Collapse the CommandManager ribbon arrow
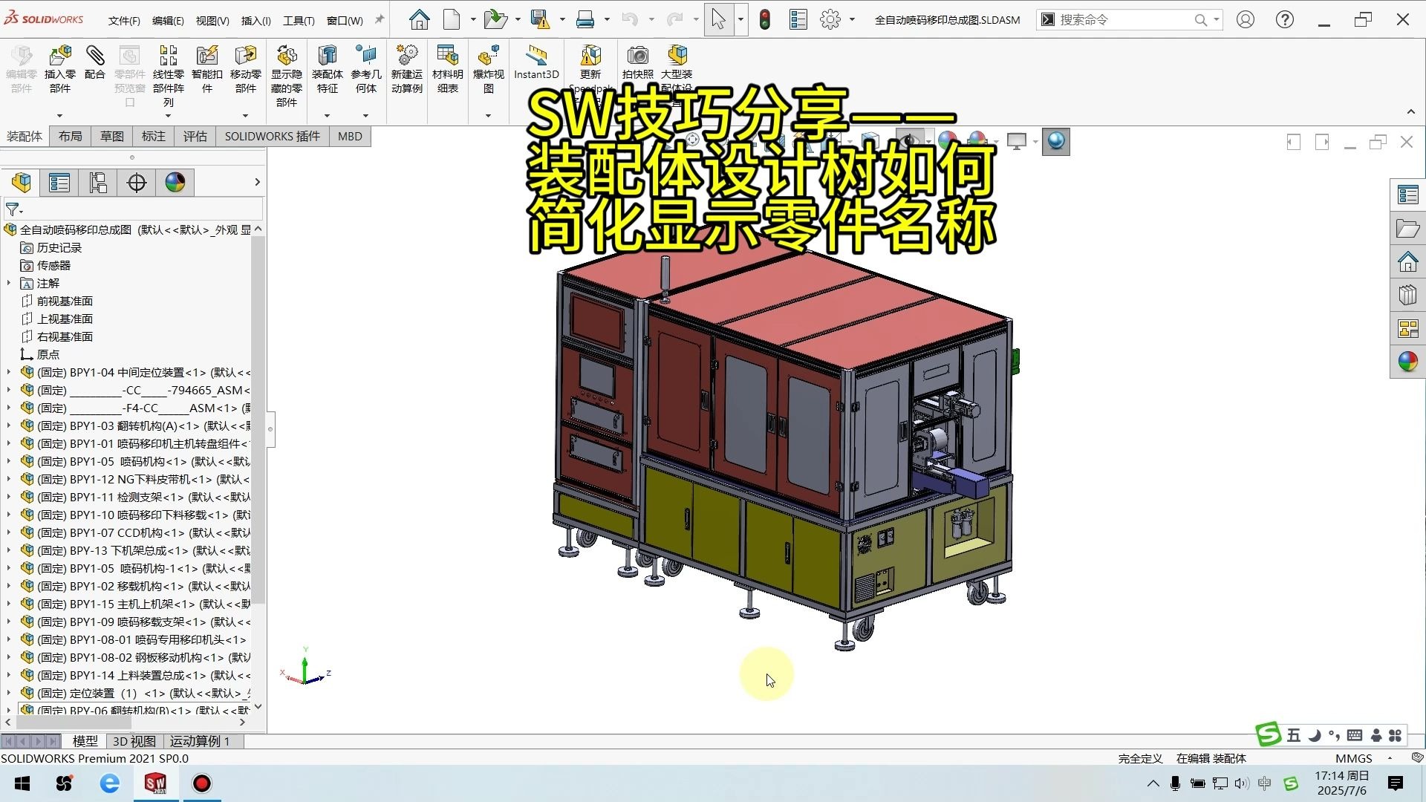The height and width of the screenshot is (802, 1426). click(1411, 111)
